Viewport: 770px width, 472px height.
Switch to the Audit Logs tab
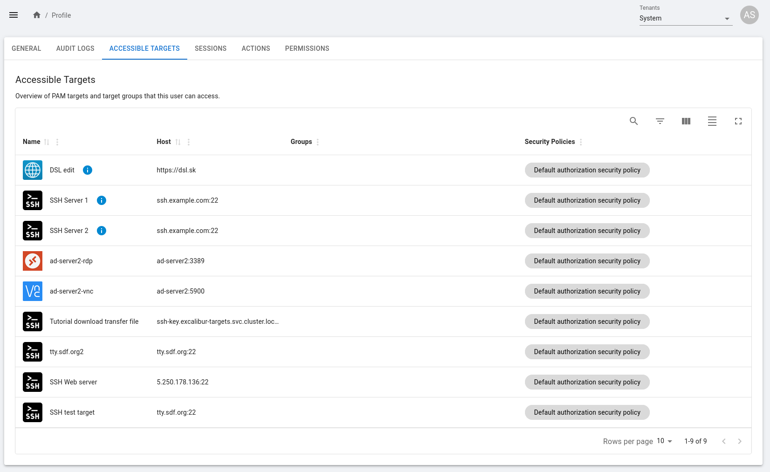75,48
